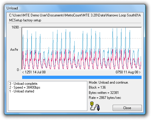
Task: Click the 1690 axis maximum label
Action: pos(15,27)
